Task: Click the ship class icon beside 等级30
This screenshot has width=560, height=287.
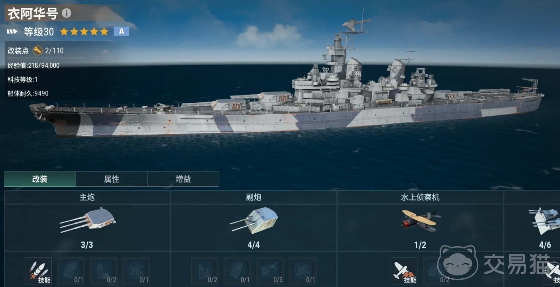Action: pos(12,32)
